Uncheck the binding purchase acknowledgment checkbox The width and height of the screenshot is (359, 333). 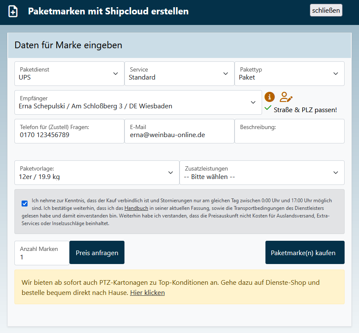pos(25,204)
